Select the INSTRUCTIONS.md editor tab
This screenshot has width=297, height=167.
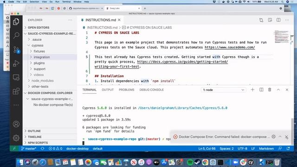pos(100,20)
